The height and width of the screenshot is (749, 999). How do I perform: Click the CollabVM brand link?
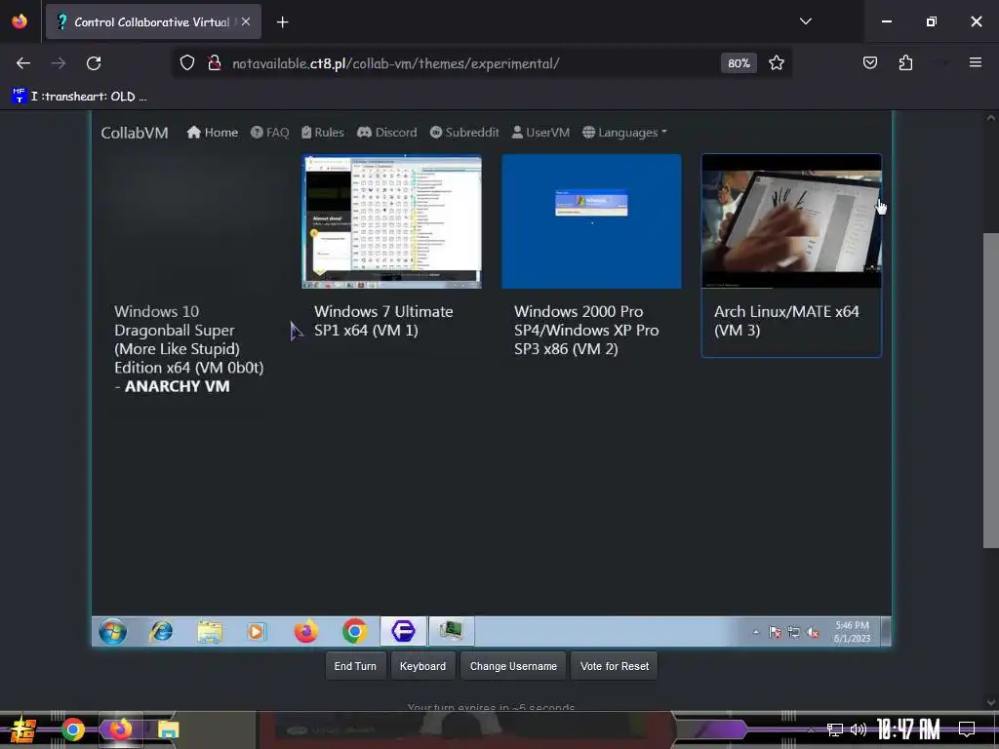coord(135,133)
